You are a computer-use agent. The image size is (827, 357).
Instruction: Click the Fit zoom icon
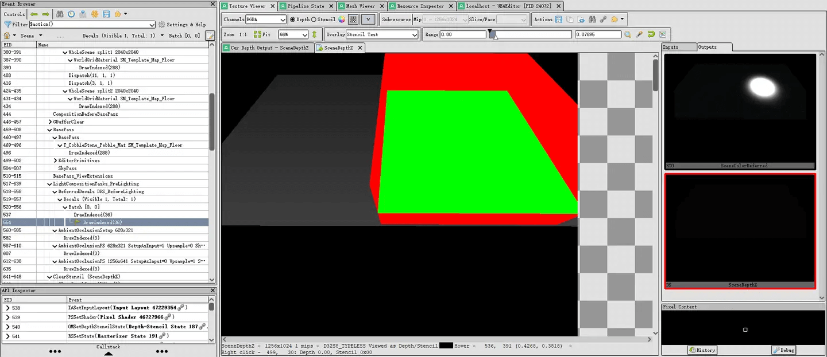pyautogui.click(x=258, y=34)
